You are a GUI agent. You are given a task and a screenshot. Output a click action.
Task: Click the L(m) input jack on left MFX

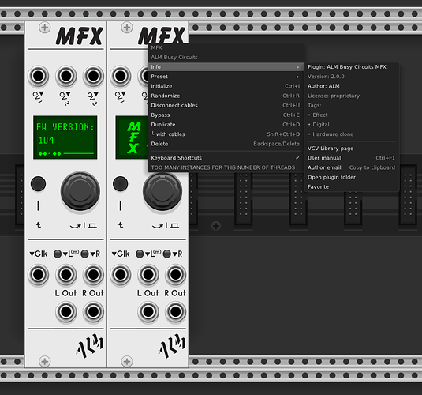click(66, 275)
